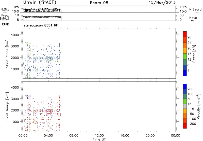
Task: Click the 'Power [dB]' color bar label
Action: click(194, 54)
